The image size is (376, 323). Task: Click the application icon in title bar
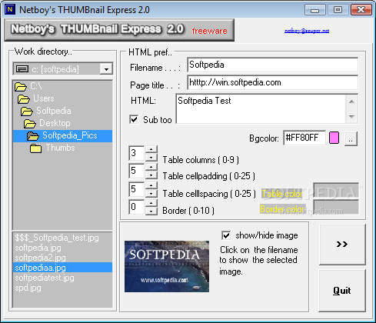10,10
